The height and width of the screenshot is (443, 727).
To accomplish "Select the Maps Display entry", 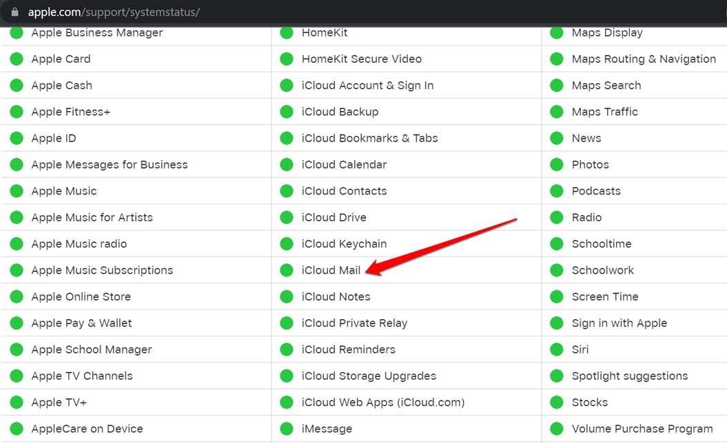I will (607, 33).
